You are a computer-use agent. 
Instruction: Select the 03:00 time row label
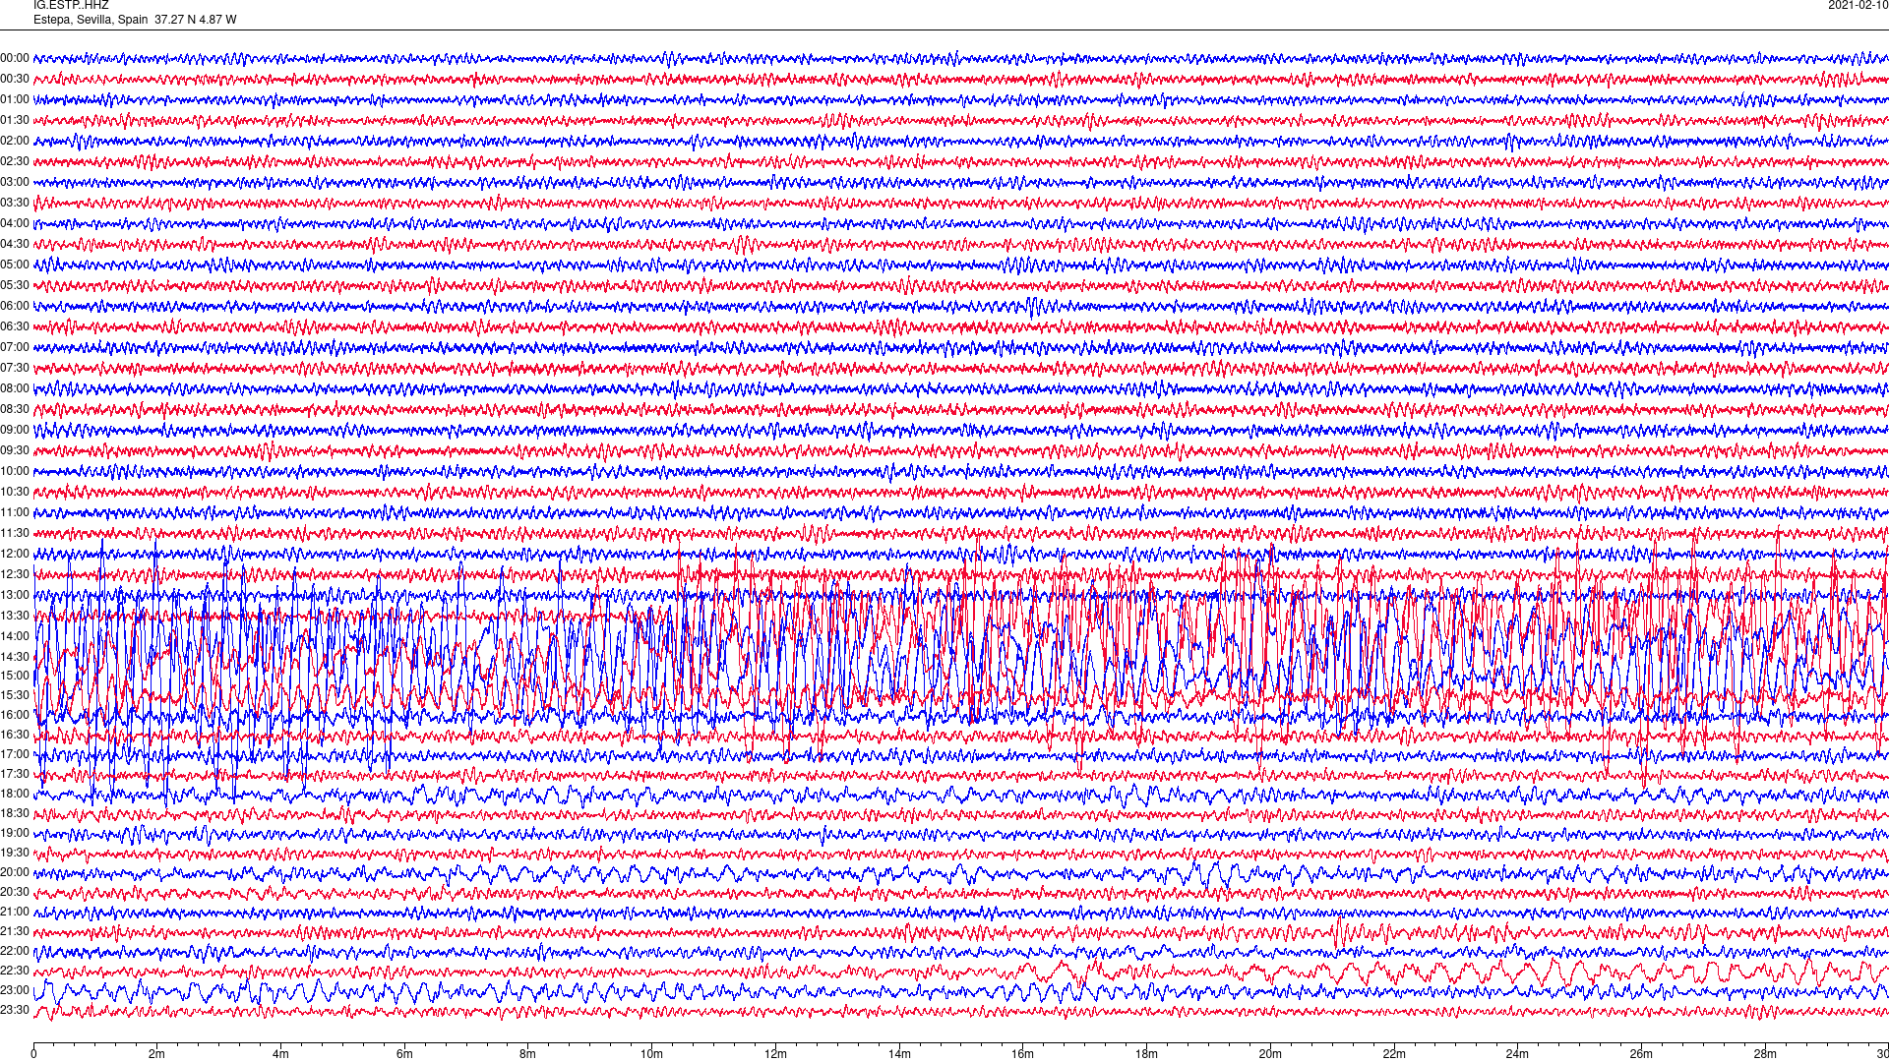point(15,182)
